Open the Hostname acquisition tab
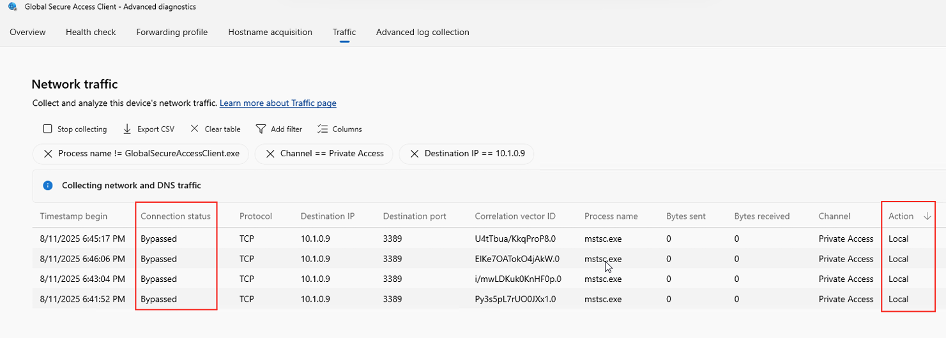This screenshot has width=946, height=338. pos(270,32)
